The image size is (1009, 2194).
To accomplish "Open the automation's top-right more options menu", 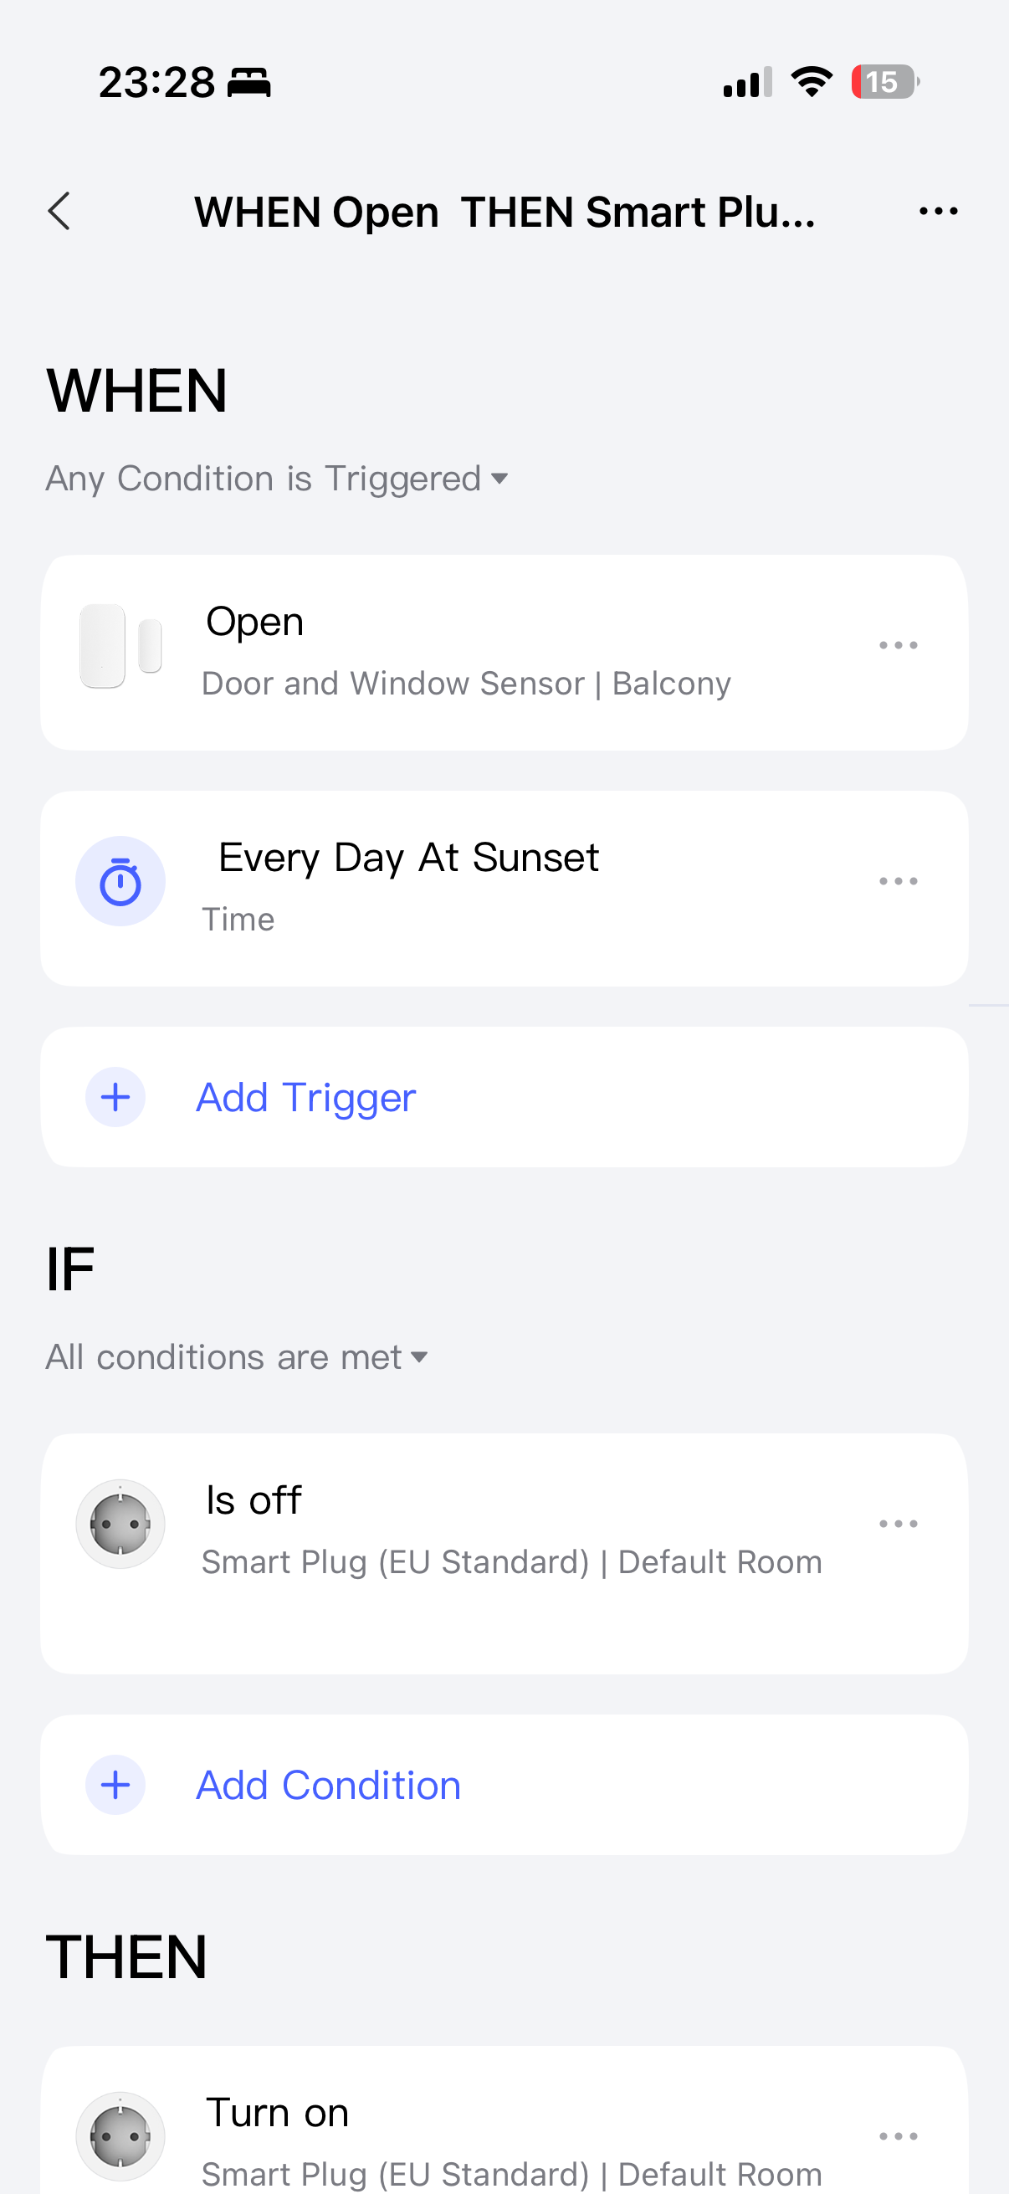I will pos(938,211).
